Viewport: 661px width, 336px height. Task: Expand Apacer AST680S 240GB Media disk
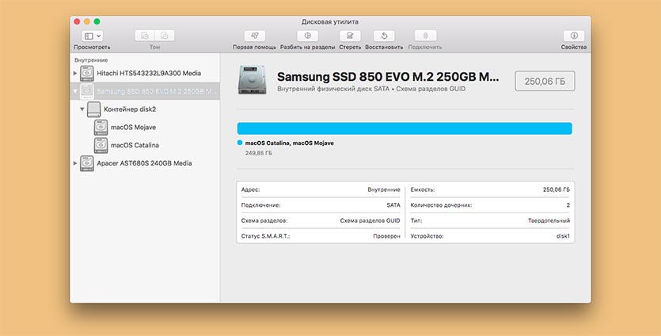75,163
